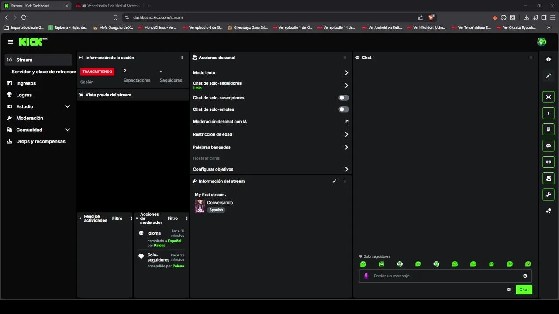
Task: Click the Conversando category name
Action: (x=220, y=203)
